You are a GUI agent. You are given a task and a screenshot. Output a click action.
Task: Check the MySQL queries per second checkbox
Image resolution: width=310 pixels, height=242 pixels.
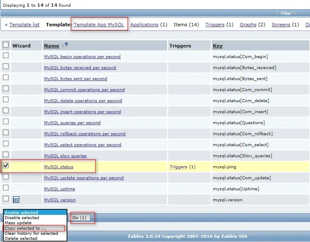(6, 122)
